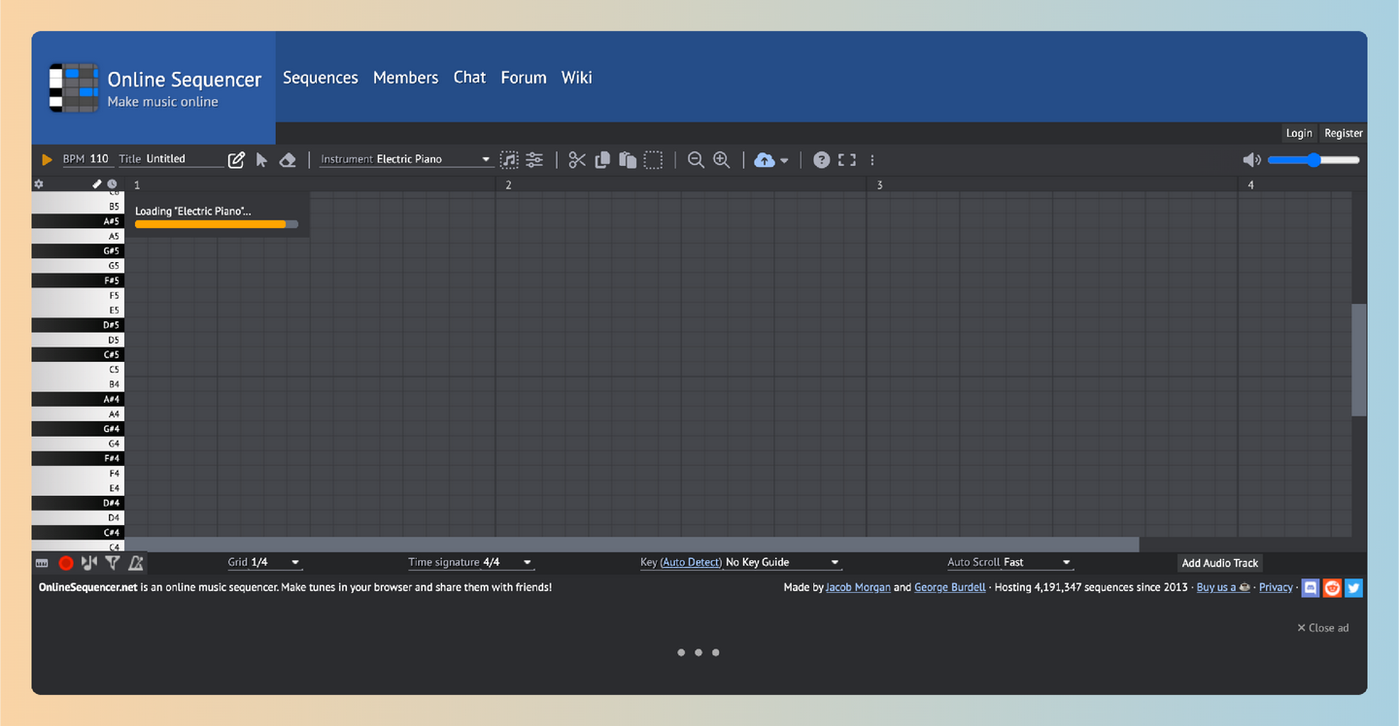Cut selection with the scissors icon
Viewport: 1399px width, 726px height.
click(x=577, y=159)
